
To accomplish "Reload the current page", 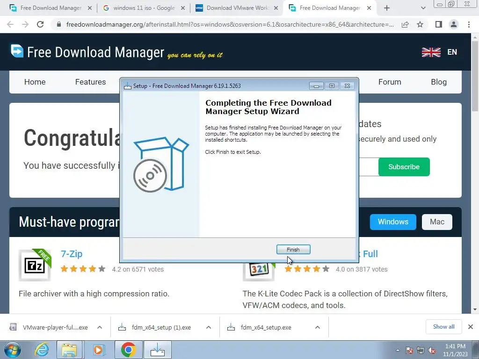I will [40, 24].
